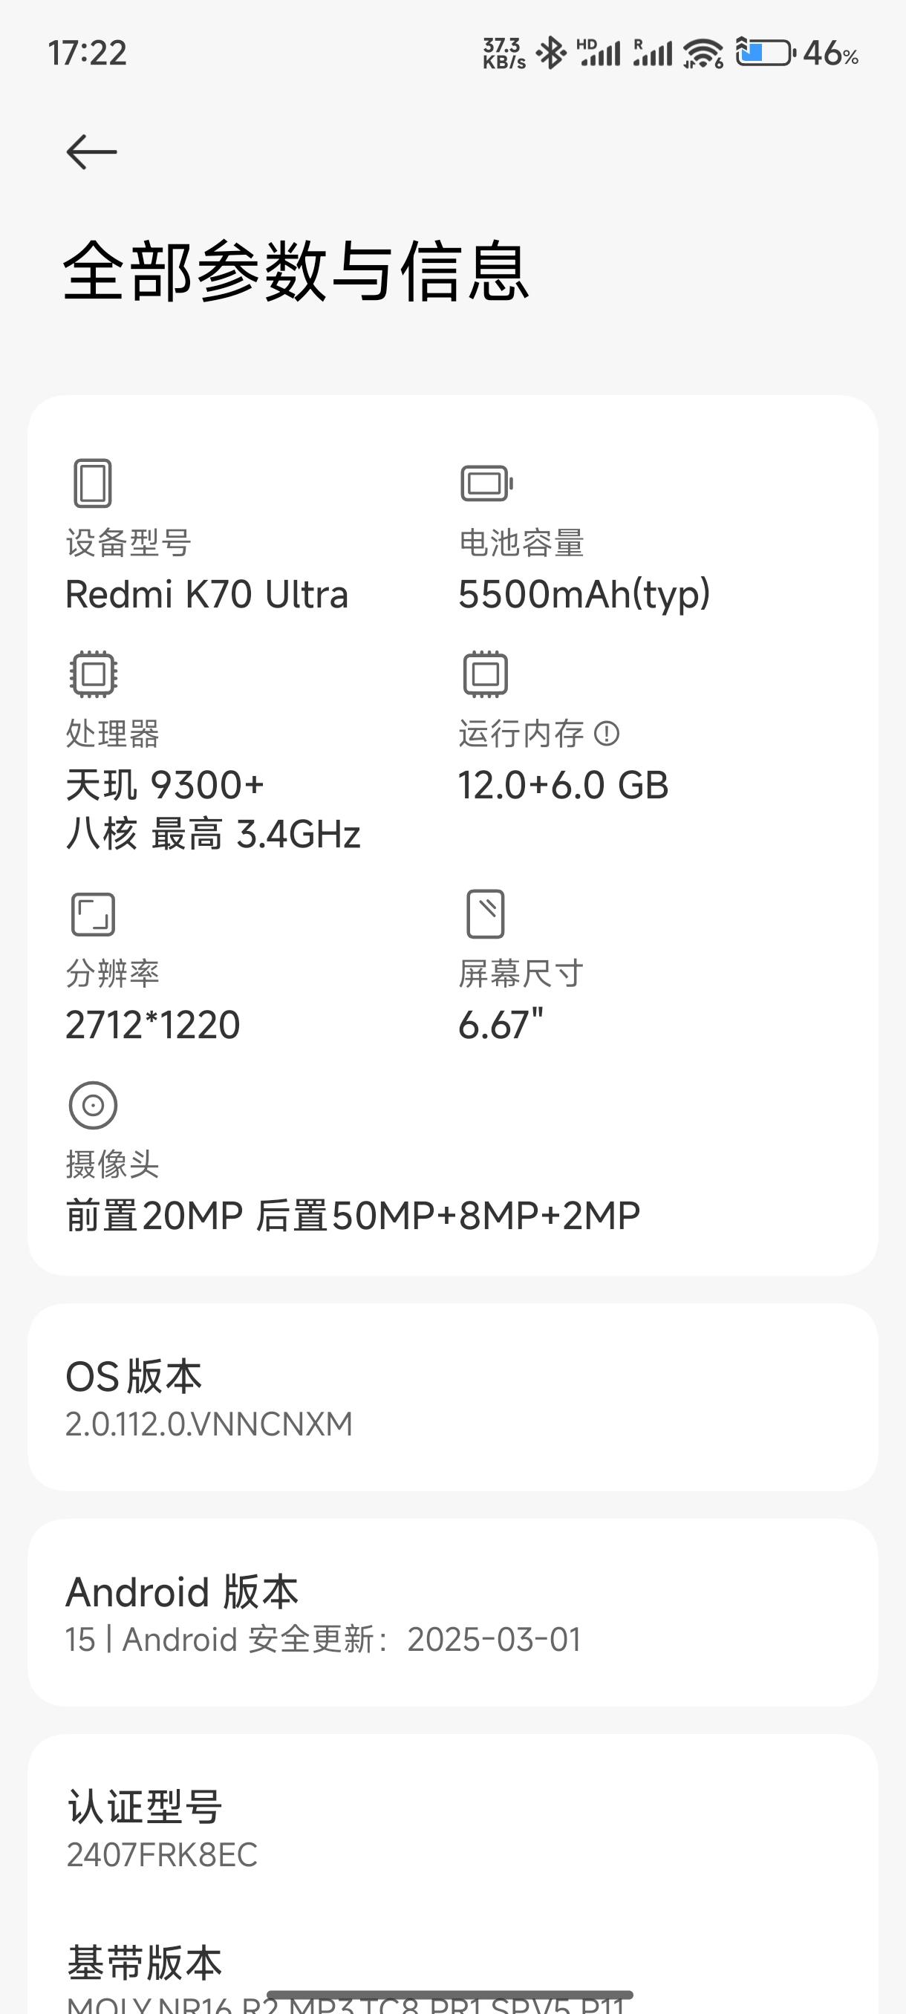Tap the 天玑 9300+ processor text

165,785
